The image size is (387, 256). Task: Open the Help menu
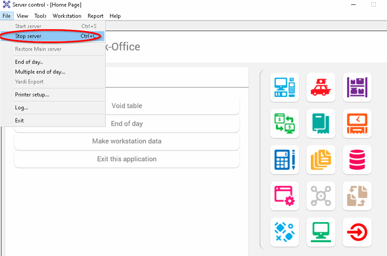click(115, 16)
